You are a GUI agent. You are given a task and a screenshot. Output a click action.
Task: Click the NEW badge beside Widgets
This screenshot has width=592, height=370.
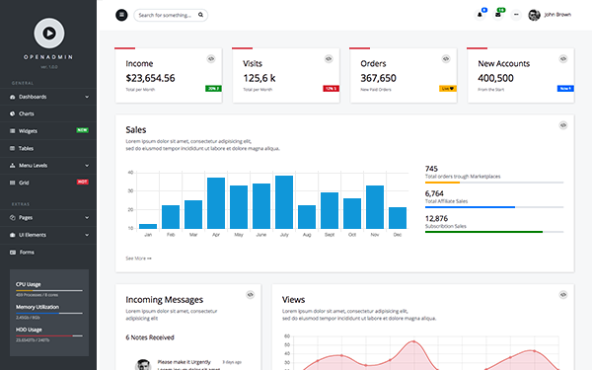82,130
